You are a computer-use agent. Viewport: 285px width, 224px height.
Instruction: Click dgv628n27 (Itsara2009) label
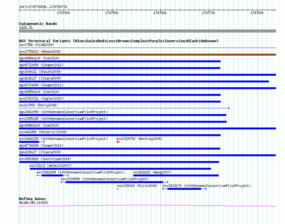tap(40, 78)
